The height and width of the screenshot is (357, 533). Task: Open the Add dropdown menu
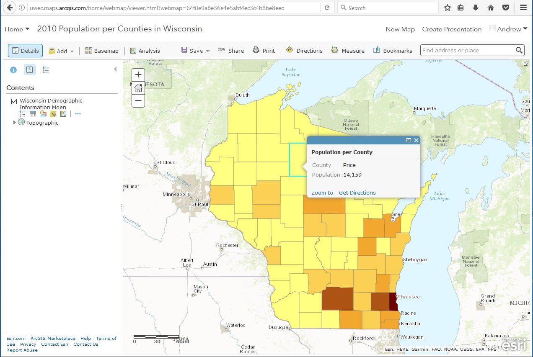61,51
